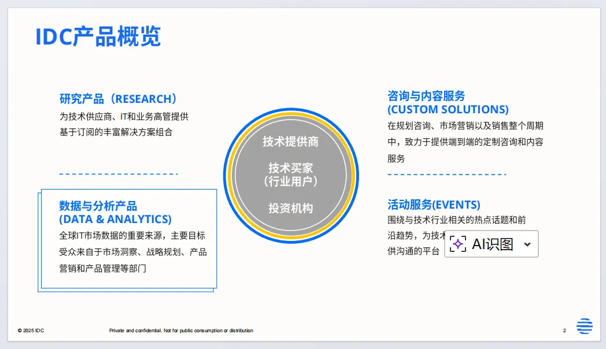The width and height of the screenshot is (606, 349).
Task: Click page number 2
Action: tap(564, 331)
